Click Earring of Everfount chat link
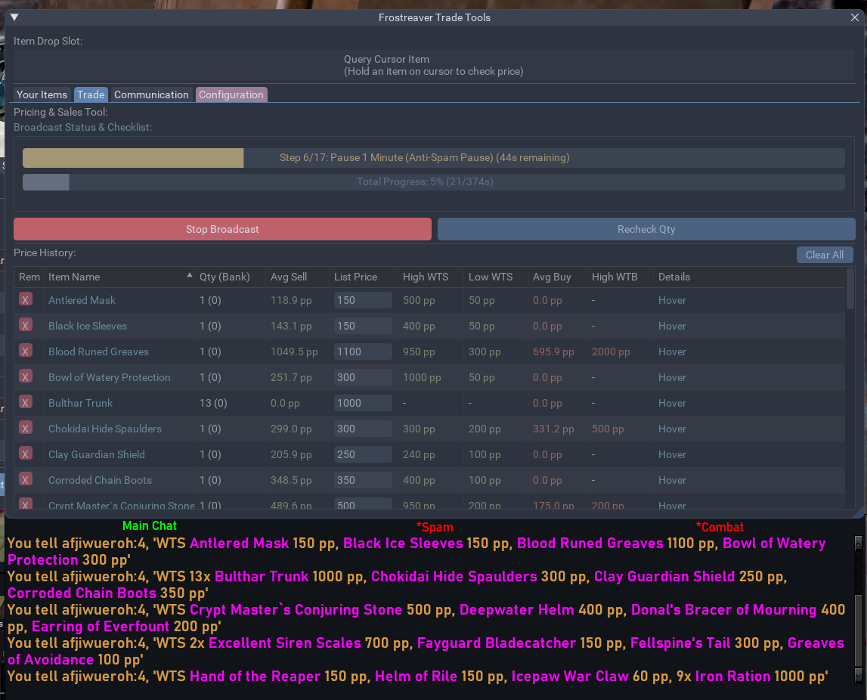 click(x=101, y=627)
